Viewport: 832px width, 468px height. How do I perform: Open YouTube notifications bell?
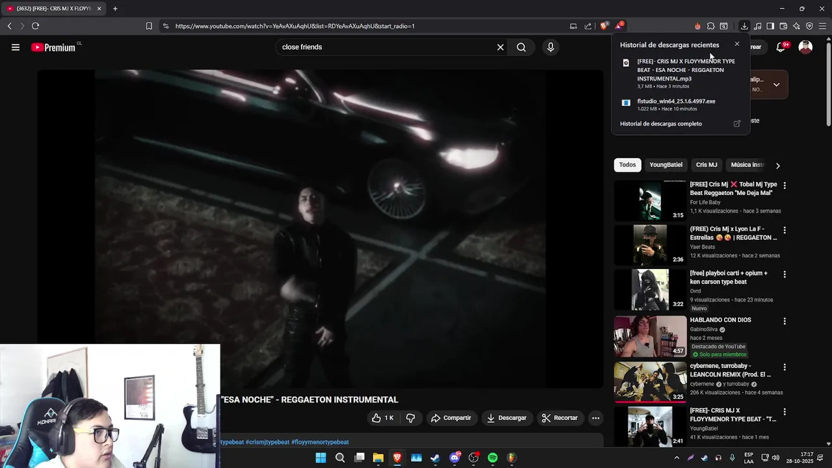(781, 47)
